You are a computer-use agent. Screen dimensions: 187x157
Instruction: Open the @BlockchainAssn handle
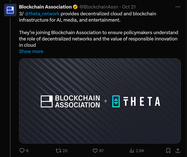click(99, 7)
